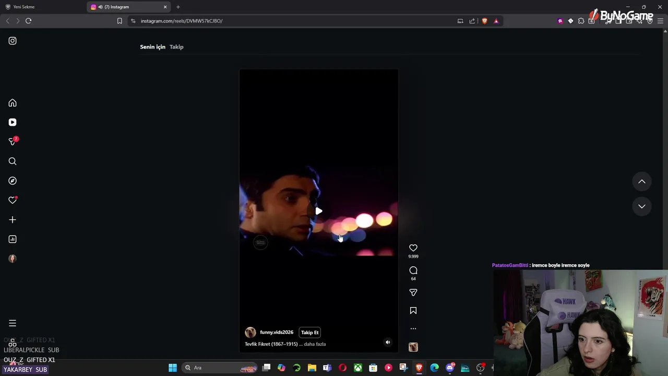Open Microsoft Edge from the taskbar

(435, 368)
